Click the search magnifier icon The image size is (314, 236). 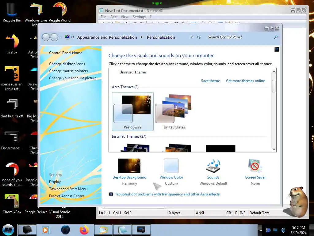[276, 37]
